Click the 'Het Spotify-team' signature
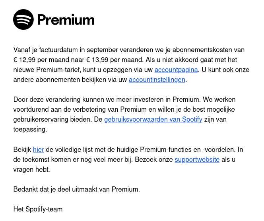 38,209
